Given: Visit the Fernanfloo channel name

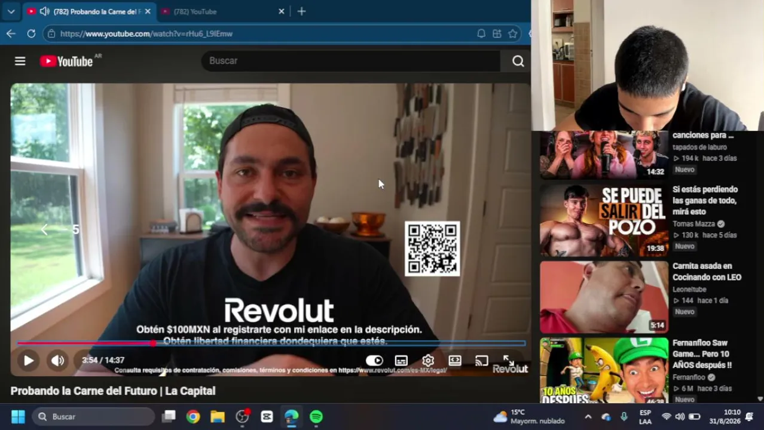Looking at the screenshot, I should [x=689, y=377].
